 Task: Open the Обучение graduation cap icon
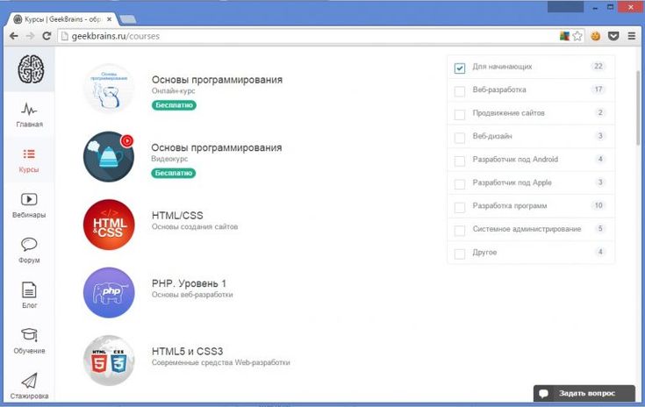29,335
